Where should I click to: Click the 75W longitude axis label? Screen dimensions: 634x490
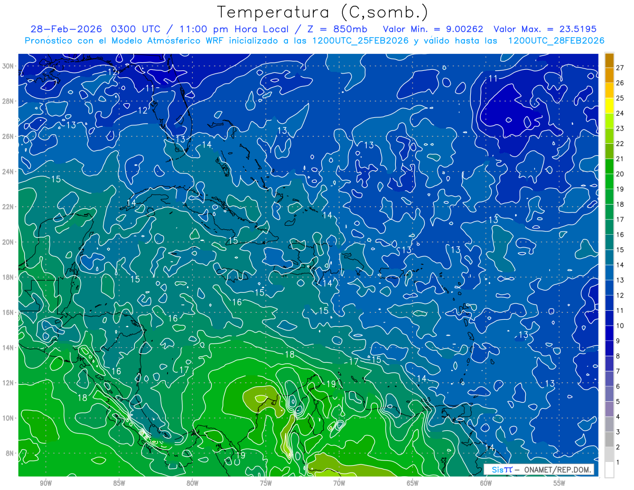[x=266, y=483]
